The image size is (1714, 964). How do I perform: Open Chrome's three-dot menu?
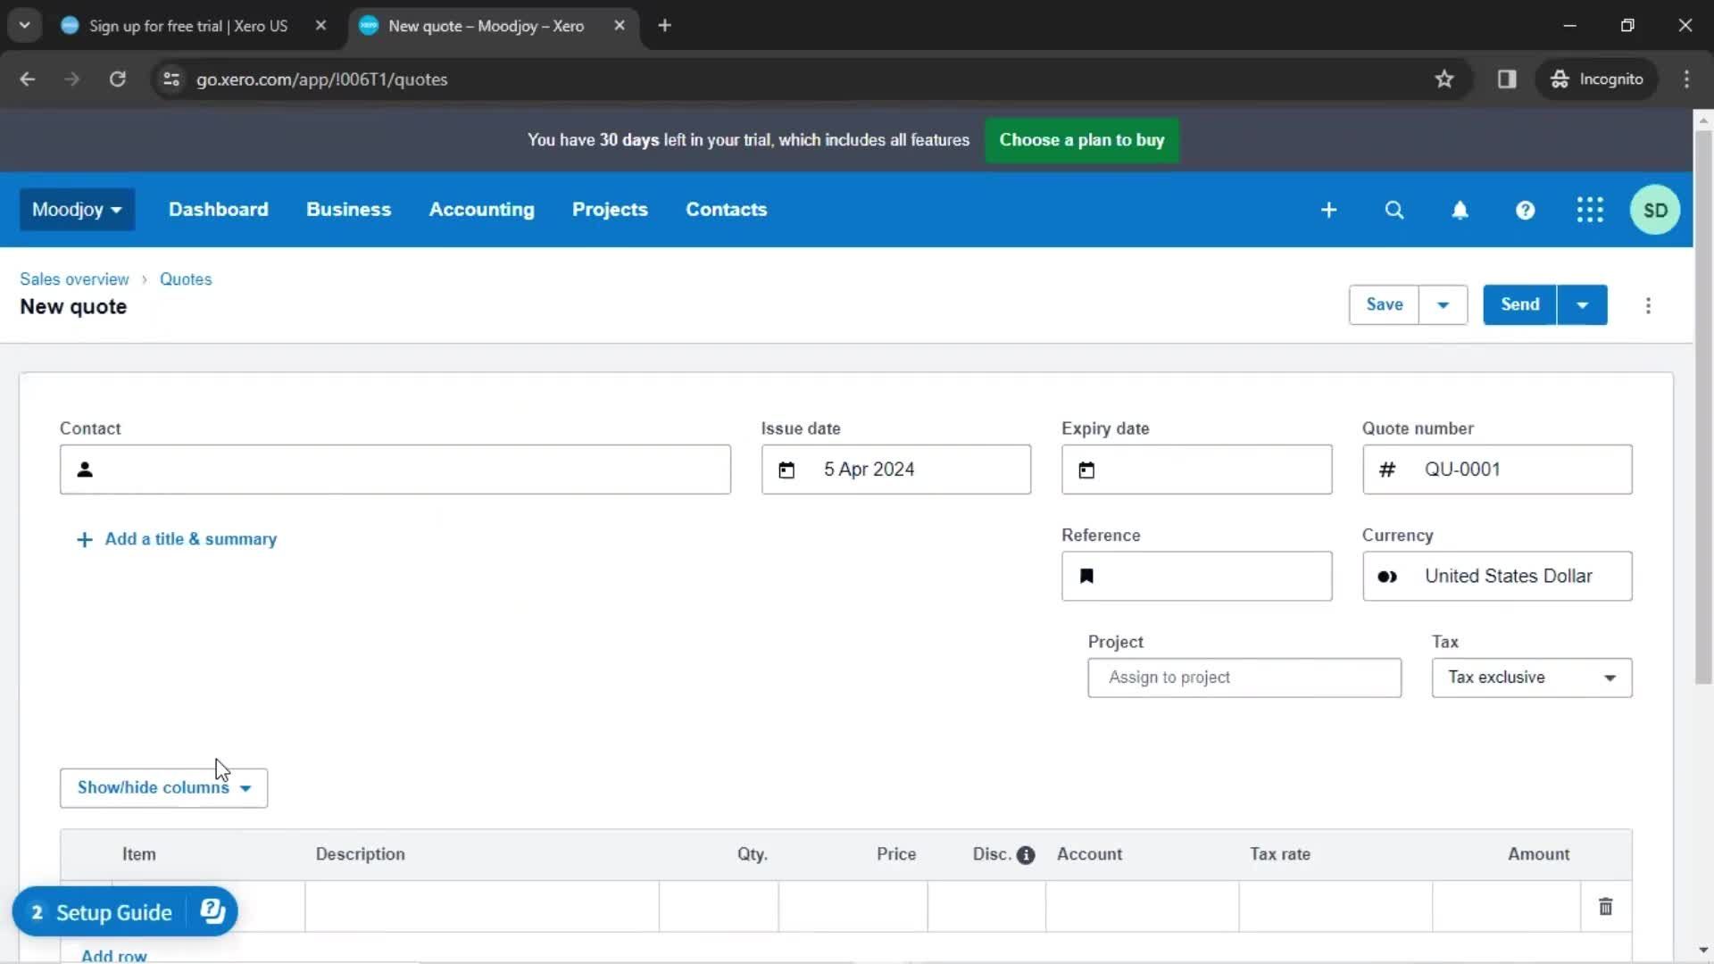[1686, 79]
